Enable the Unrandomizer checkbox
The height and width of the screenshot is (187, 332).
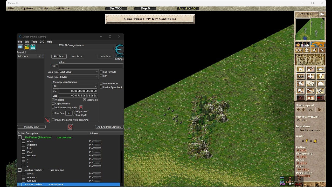(x=101, y=84)
